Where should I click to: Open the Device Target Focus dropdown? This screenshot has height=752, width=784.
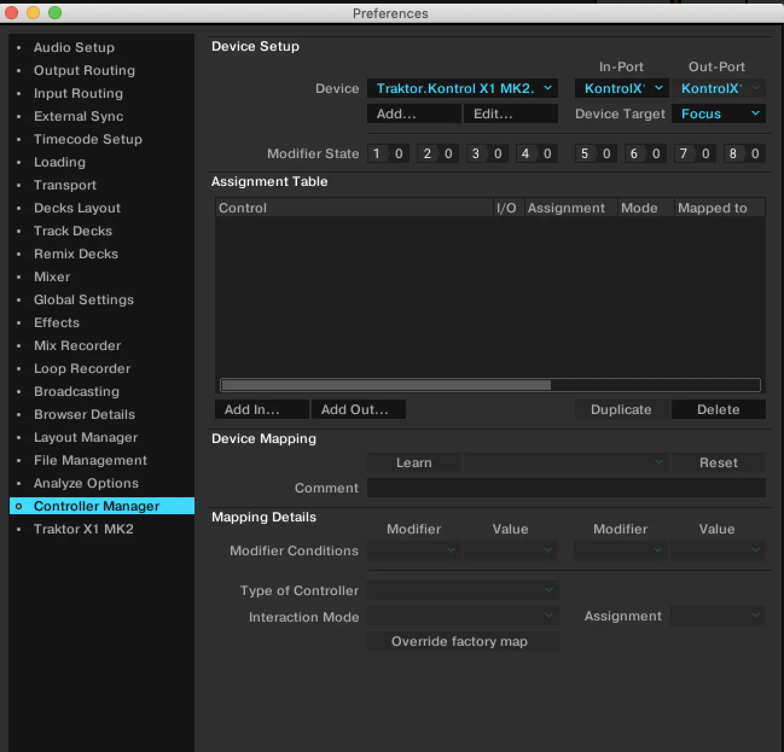[718, 114]
